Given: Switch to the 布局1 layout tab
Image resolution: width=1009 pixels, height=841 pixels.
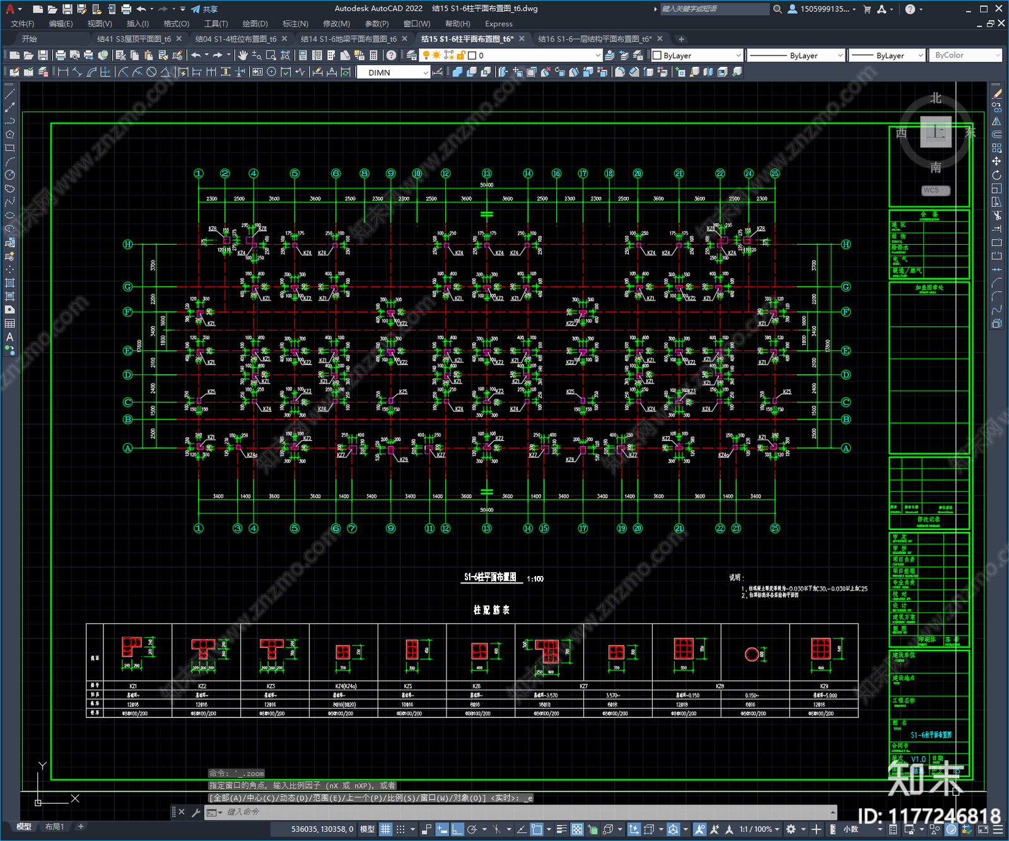Looking at the screenshot, I should tap(55, 826).
